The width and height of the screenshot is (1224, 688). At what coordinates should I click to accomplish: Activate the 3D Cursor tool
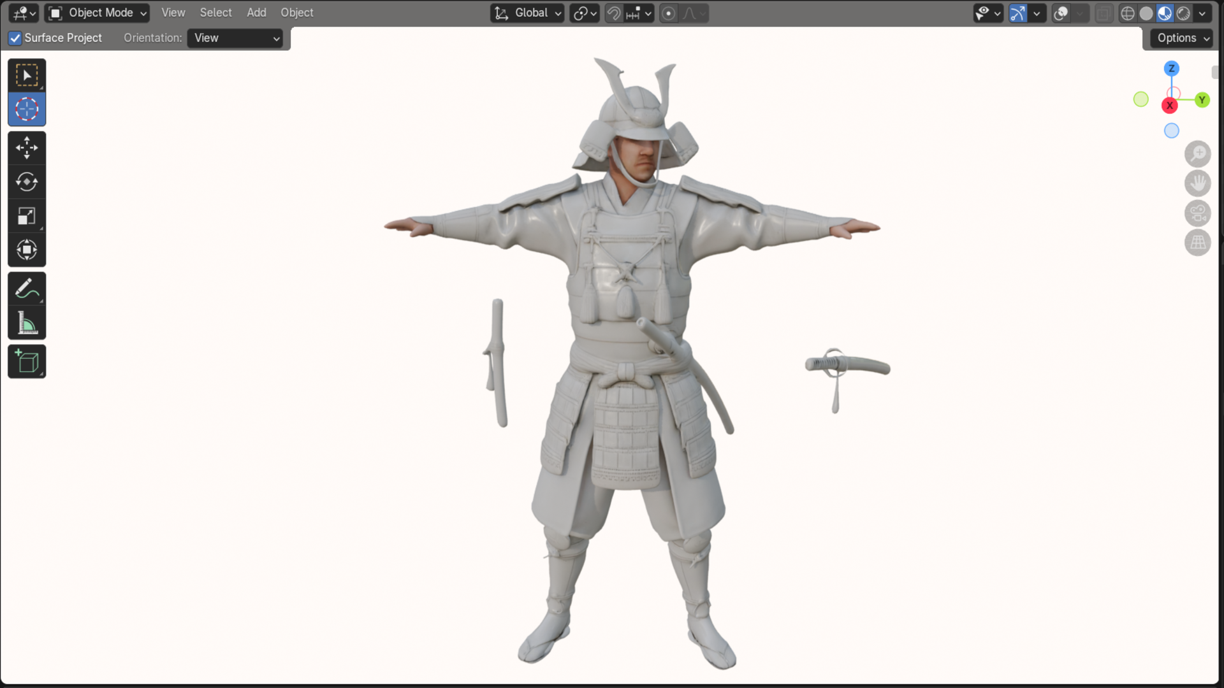tap(27, 109)
